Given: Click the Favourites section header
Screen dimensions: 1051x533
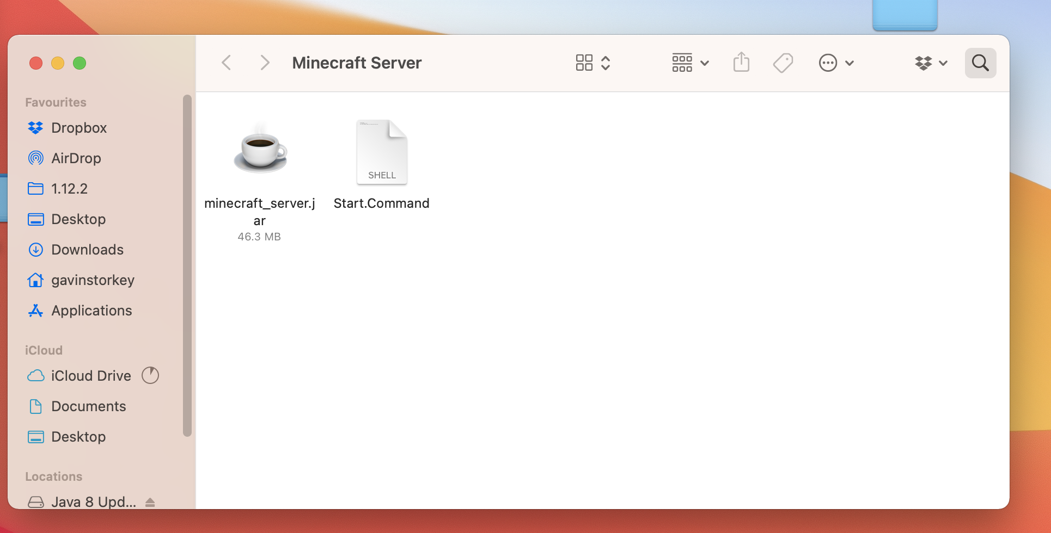Looking at the screenshot, I should point(56,102).
